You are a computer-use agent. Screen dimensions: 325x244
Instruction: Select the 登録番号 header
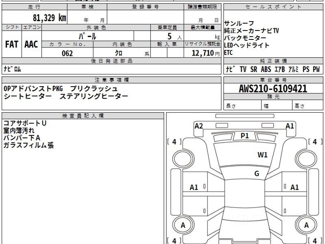click(145, 7)
